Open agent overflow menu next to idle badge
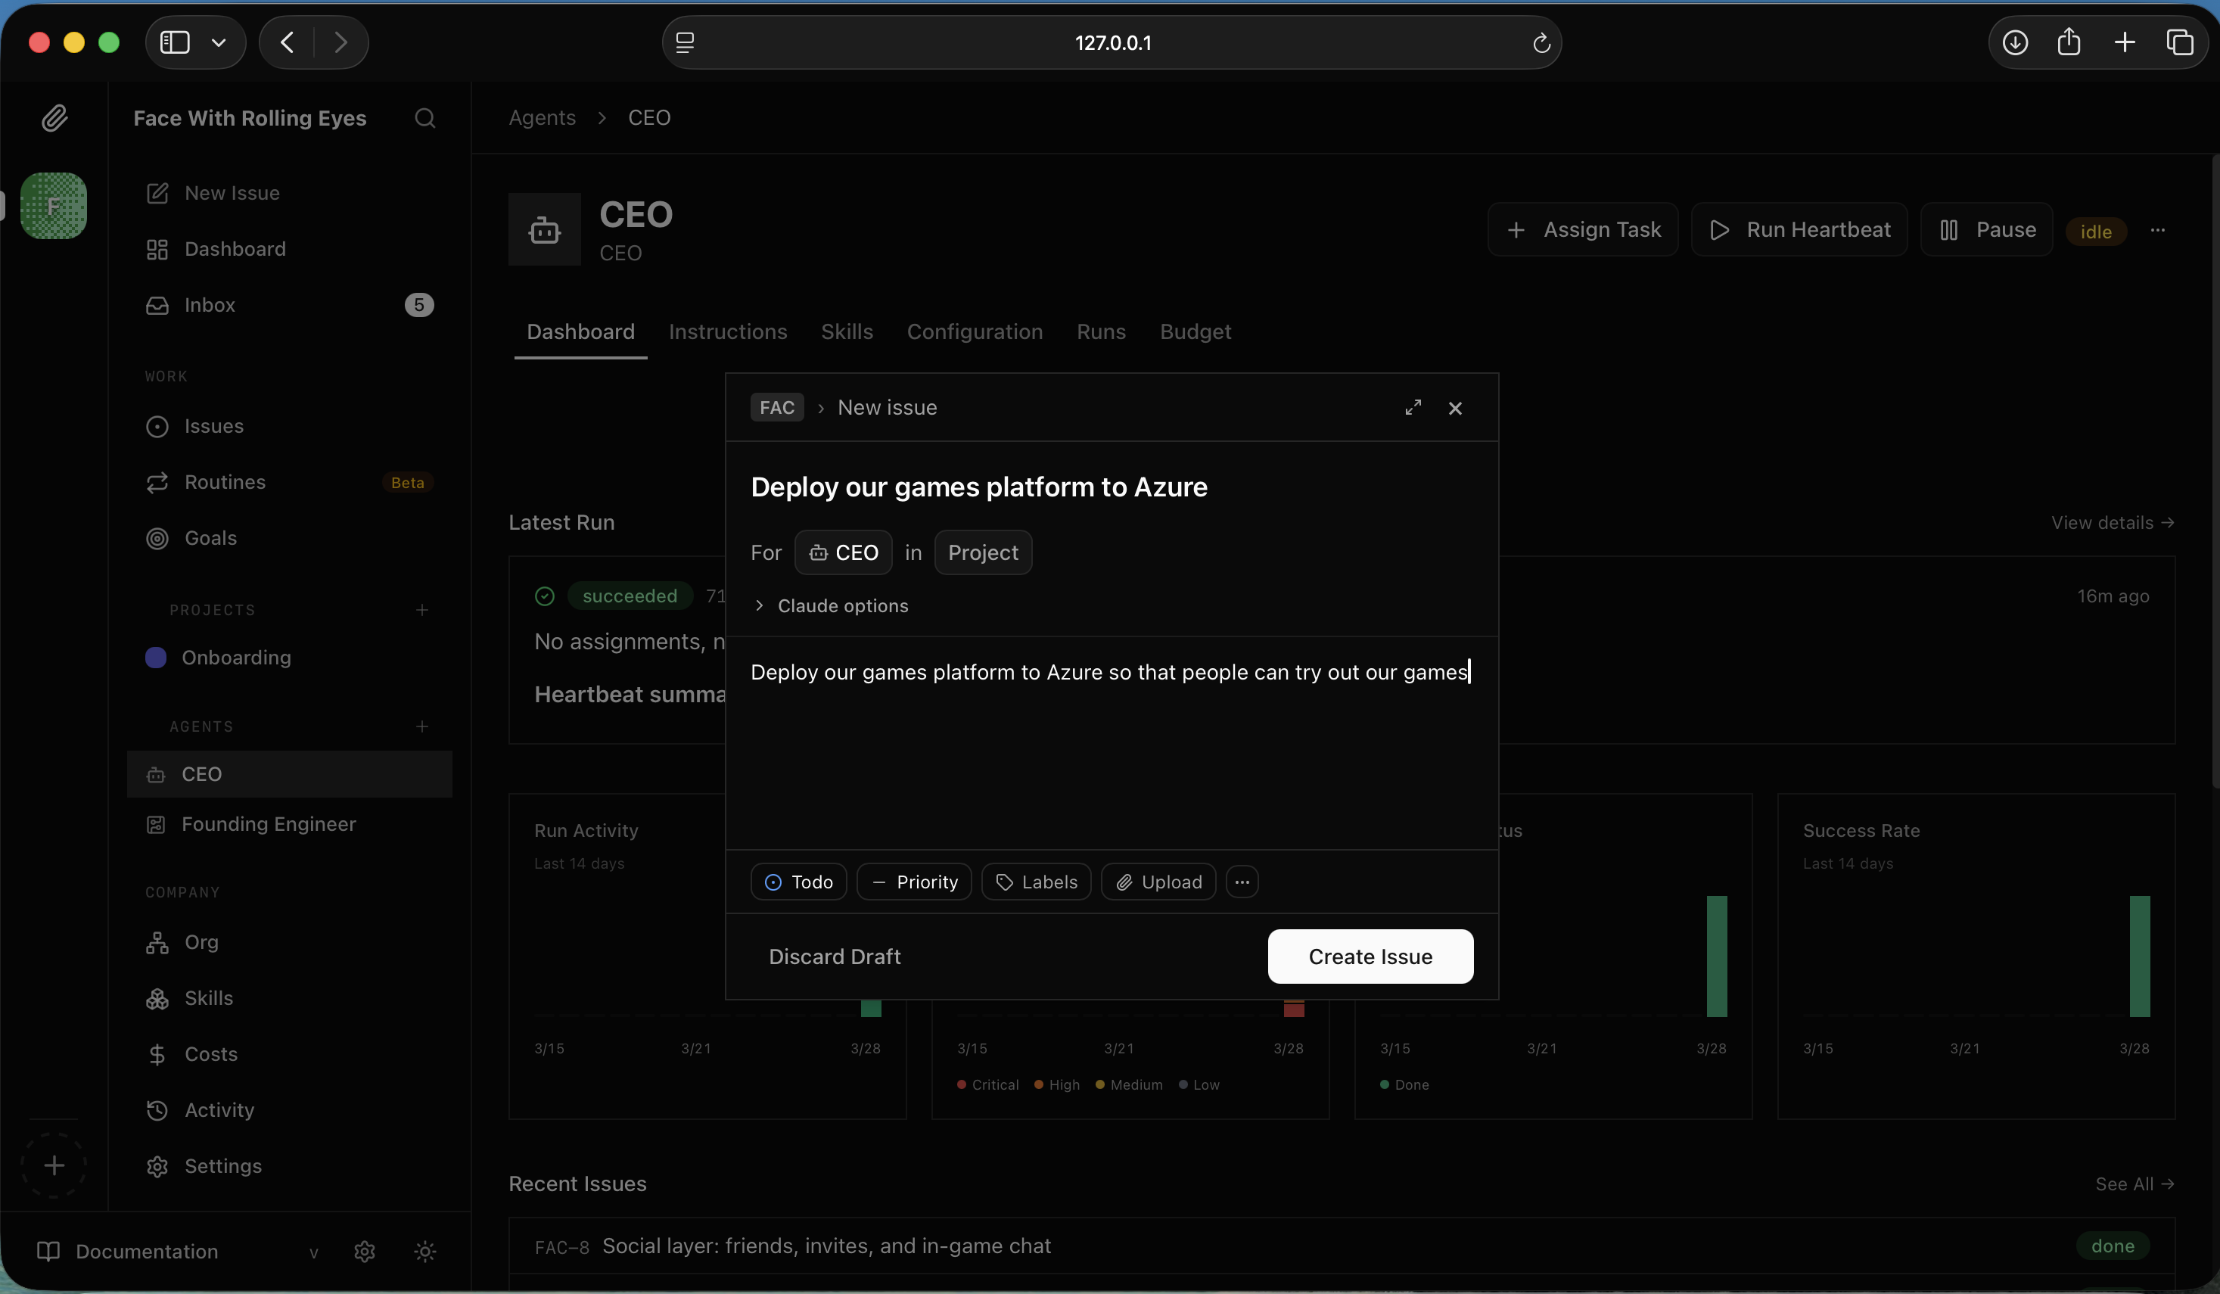Screen dimensions: 2220x1294 pos(2158,230)
